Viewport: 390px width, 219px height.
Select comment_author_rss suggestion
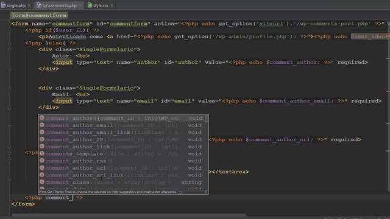pos(121,161)
